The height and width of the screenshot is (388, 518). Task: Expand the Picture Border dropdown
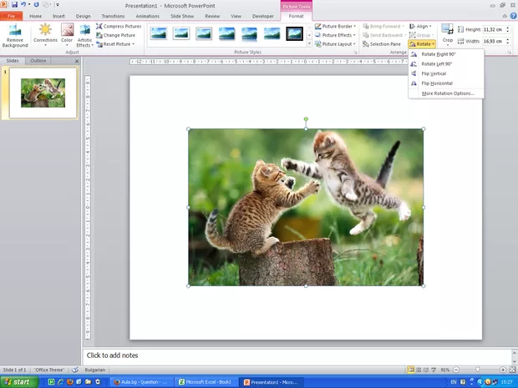336,26
